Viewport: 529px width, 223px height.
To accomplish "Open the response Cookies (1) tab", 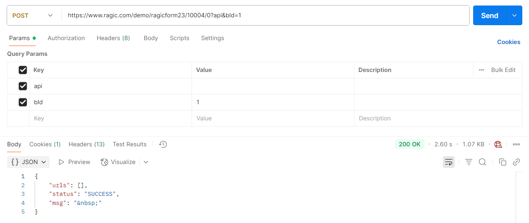I will (45, 144).
